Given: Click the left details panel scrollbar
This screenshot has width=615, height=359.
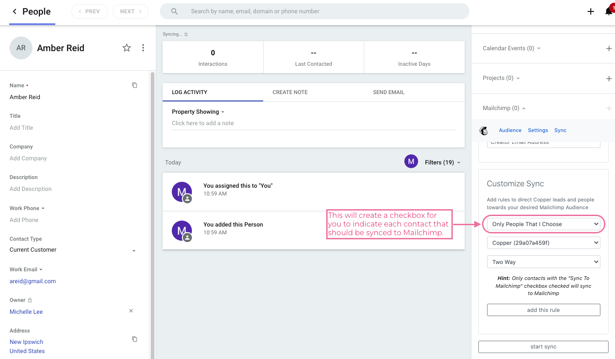Looking at the screenshot, I should pos(153,215).
